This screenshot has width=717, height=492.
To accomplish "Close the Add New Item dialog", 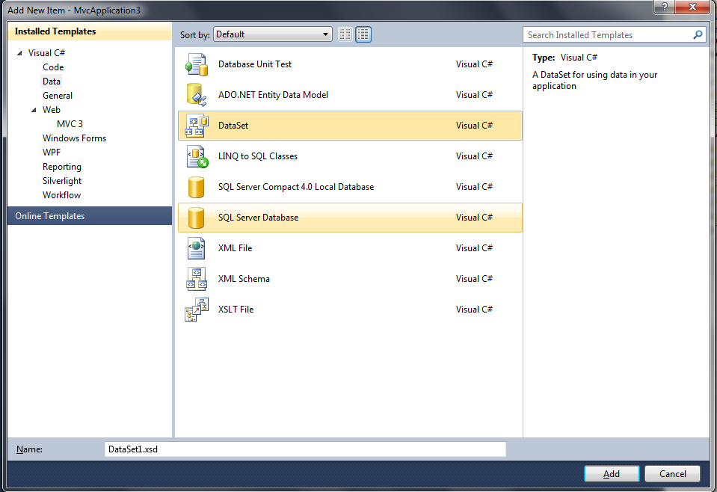I will (692, 7).
